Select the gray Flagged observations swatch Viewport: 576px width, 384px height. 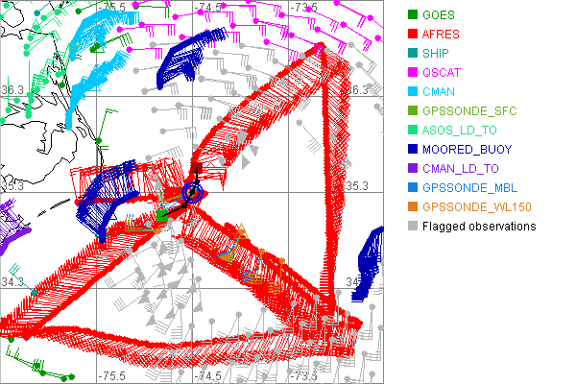[413, 227]
